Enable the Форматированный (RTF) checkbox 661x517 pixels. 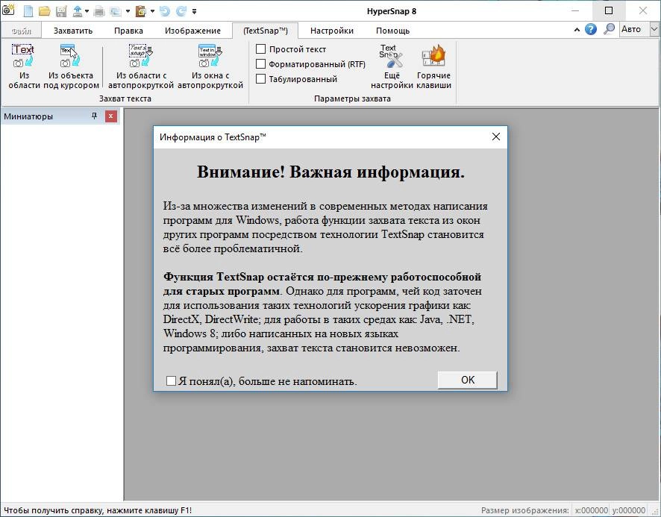260,63
